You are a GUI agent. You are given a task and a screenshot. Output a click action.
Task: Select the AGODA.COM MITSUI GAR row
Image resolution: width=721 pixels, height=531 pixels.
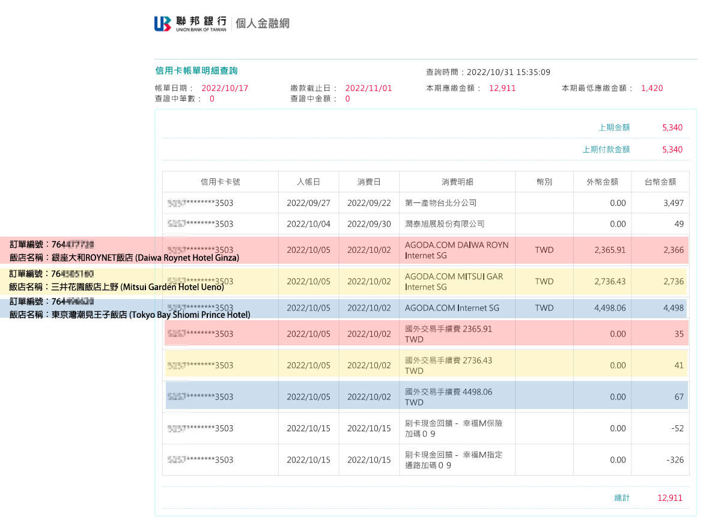point(457,281)
